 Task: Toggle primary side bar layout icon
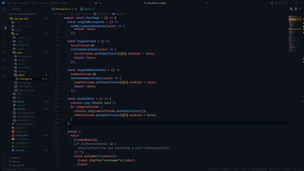pos(272,3)
